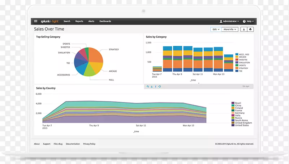Click the panel info icon under Sales by Category
The height and width of the screenshot is (164, 289).
(x=155, y=86)
